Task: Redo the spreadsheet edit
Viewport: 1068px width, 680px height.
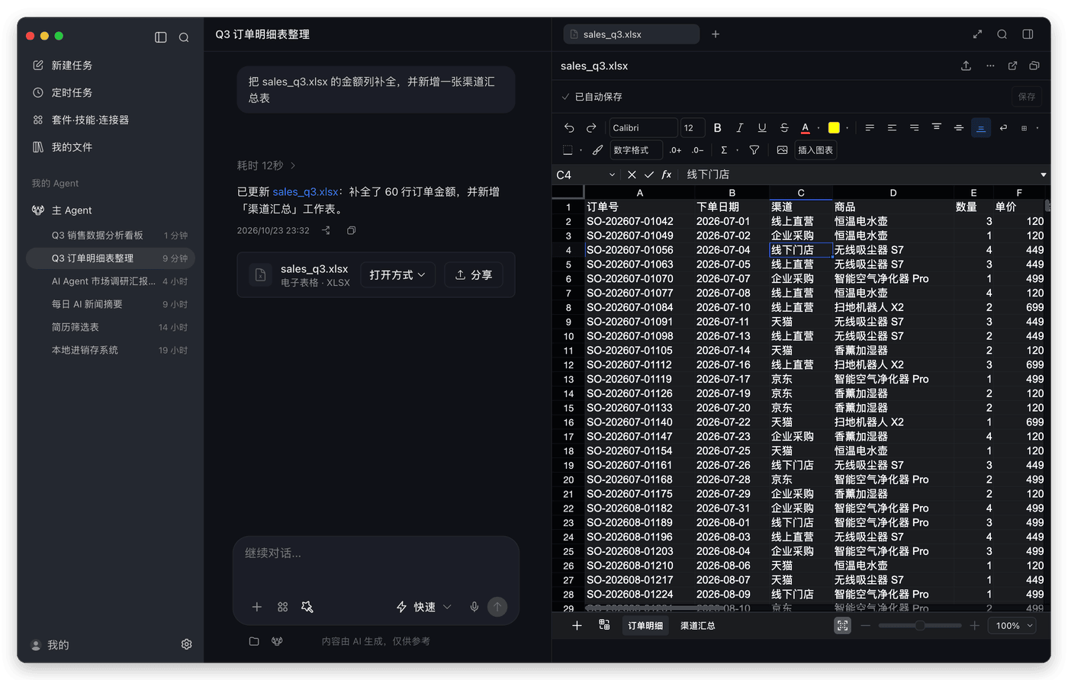Action: [x=591, y=128]
